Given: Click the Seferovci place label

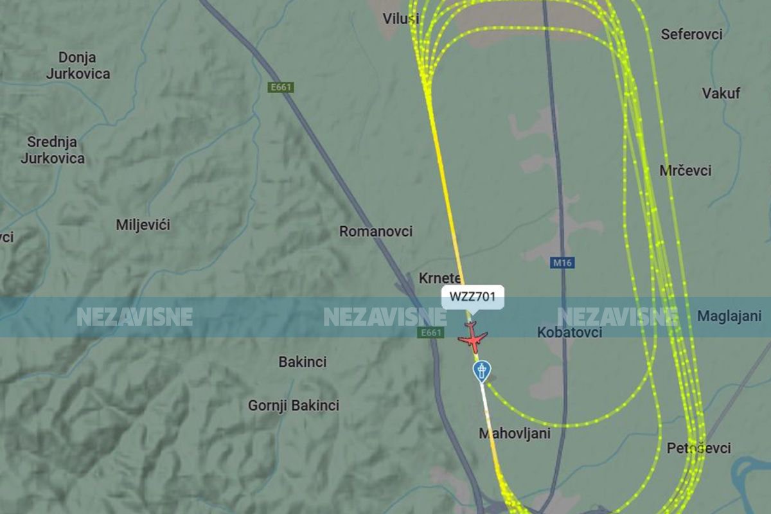Looking at the screenshot, I should (691, 35).
